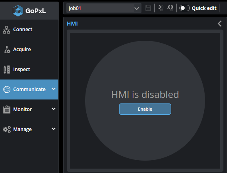Click the Acquire sensor icon
Image resolution: width=227 pixels, height=173 pixels.
pos(7,50)
